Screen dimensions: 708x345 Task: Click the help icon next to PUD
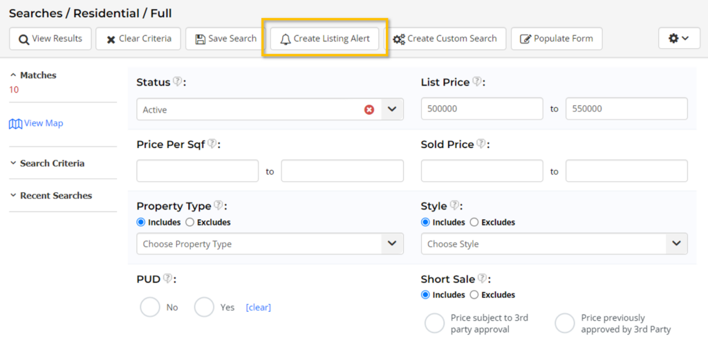pyautogui.click(x=167, y=279)
